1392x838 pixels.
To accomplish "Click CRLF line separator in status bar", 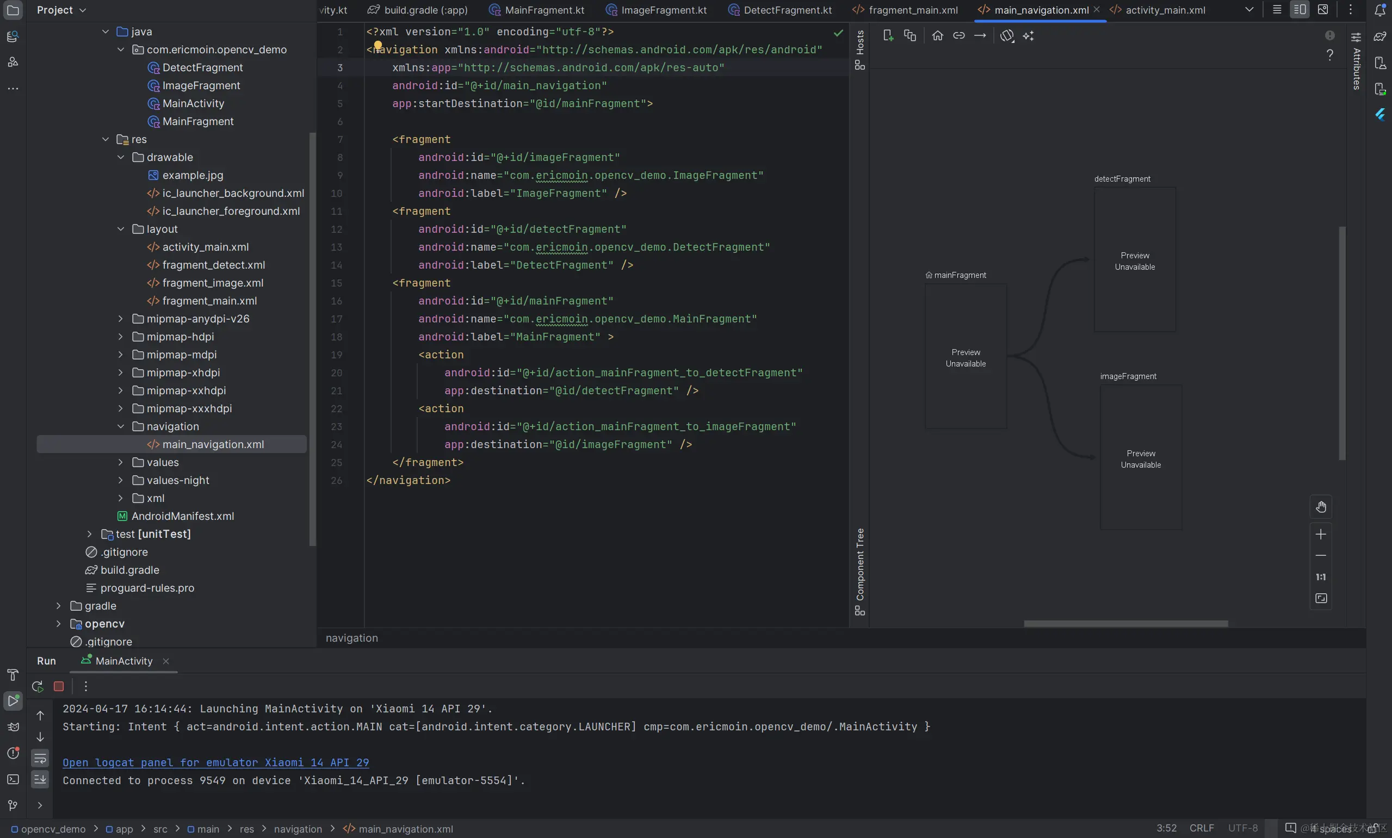I will 1201,828.
